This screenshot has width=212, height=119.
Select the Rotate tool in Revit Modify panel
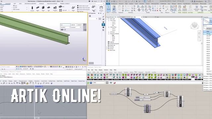click(146, 10)
